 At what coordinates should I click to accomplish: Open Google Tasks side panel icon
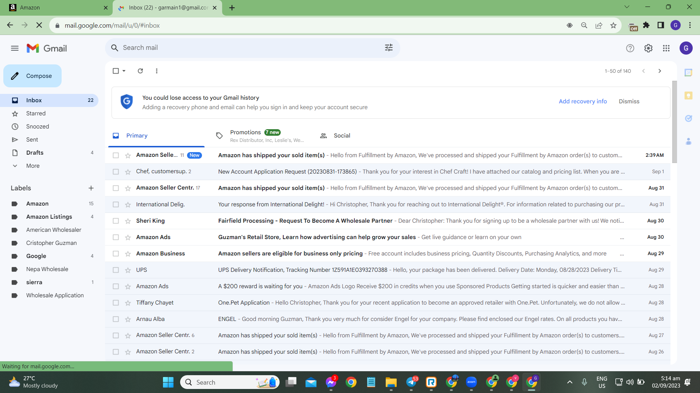point(688,118)
